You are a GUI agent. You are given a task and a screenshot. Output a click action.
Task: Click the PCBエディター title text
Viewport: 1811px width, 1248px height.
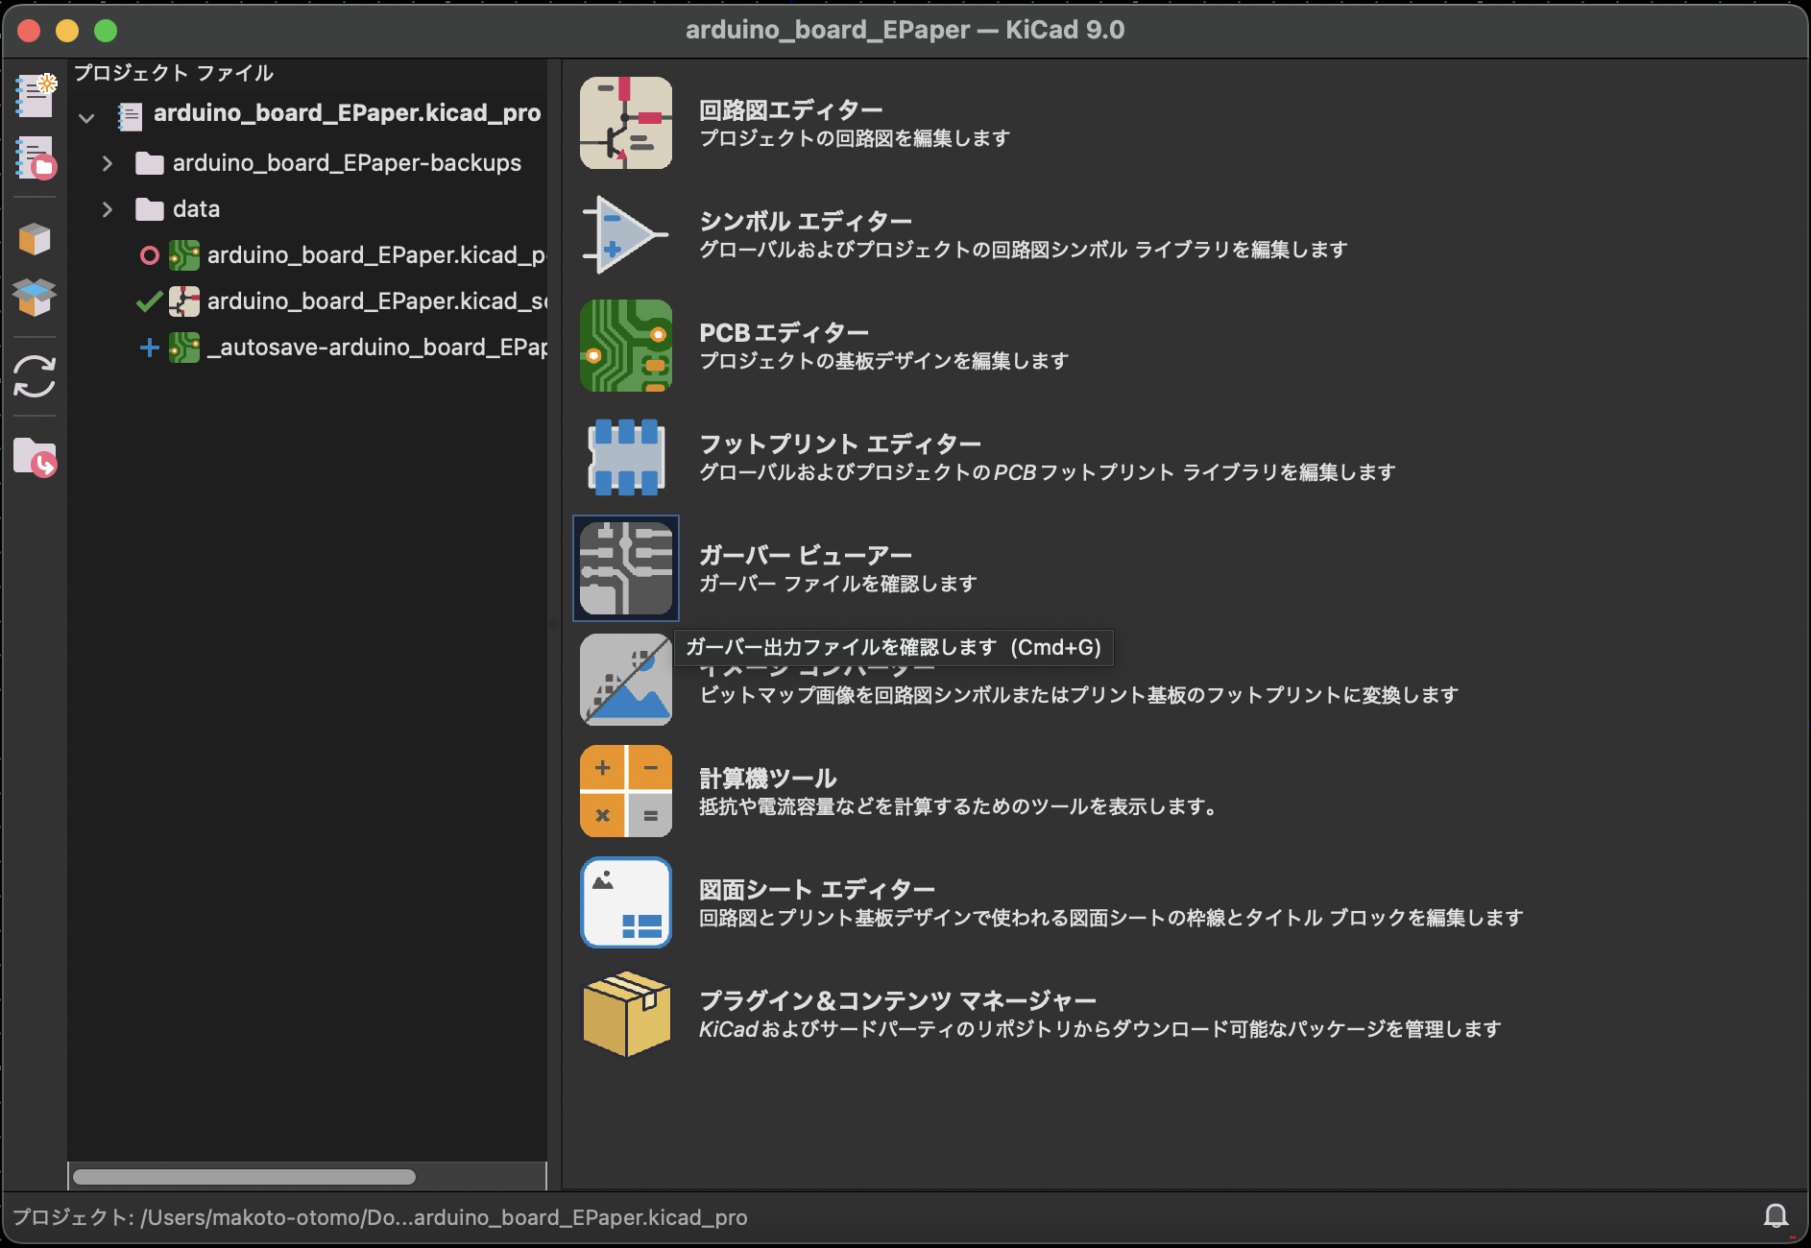pyautogui.click(x=784, y=332)
